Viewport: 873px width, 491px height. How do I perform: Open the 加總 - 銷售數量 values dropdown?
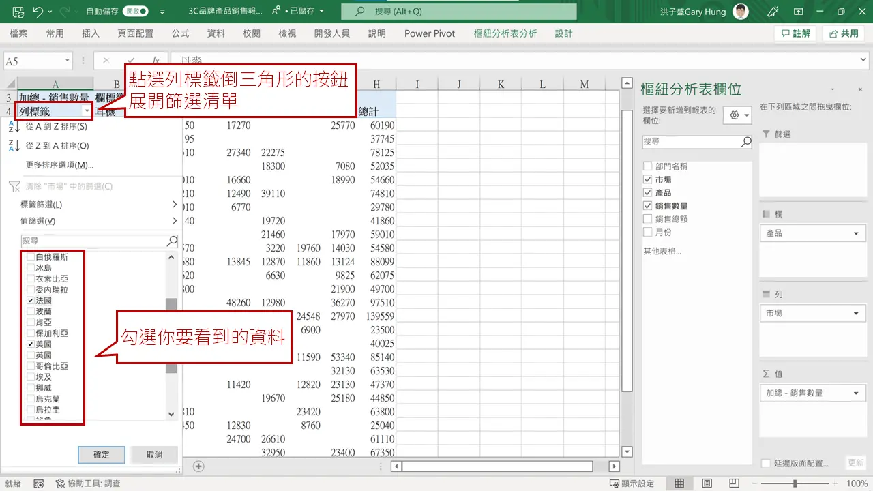pyautogui.click(x=857, y=393)
